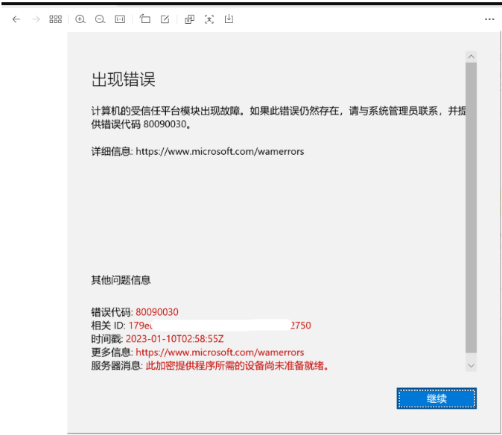
Task: Open the wamerrors link next to 详细信息
Action: click(220, 151)
